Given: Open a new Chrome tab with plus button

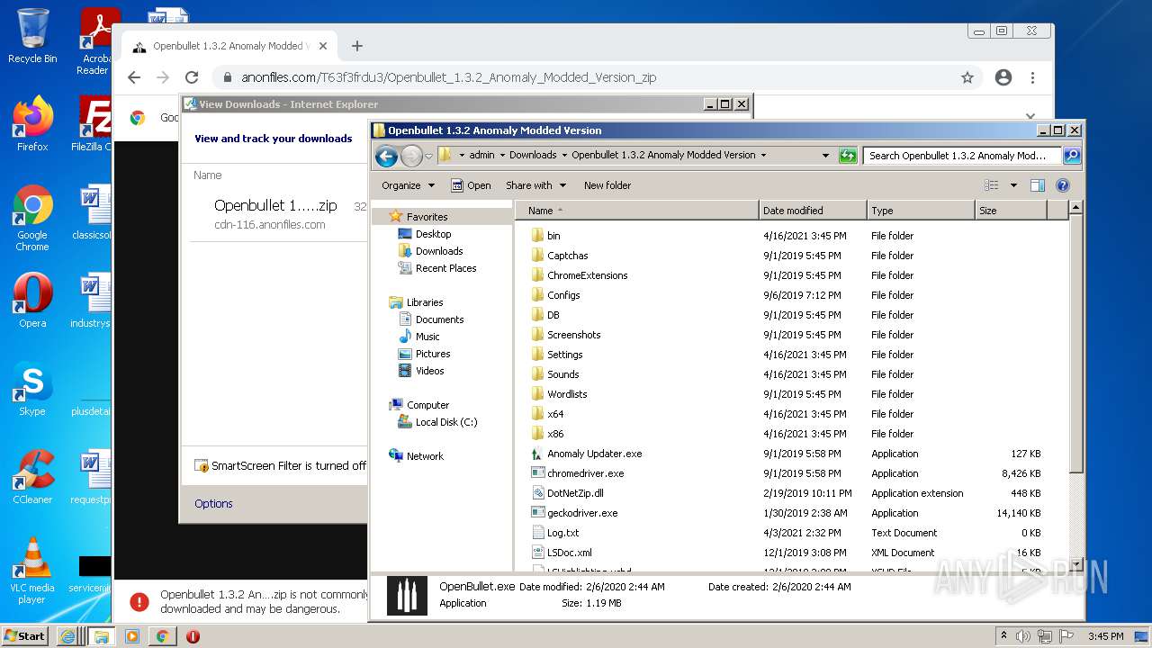Looking at the screenshot, I should [357, 46].
